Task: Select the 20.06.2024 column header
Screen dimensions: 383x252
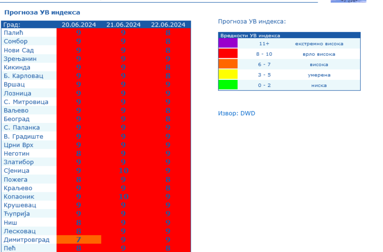Action: pos(79,25)
